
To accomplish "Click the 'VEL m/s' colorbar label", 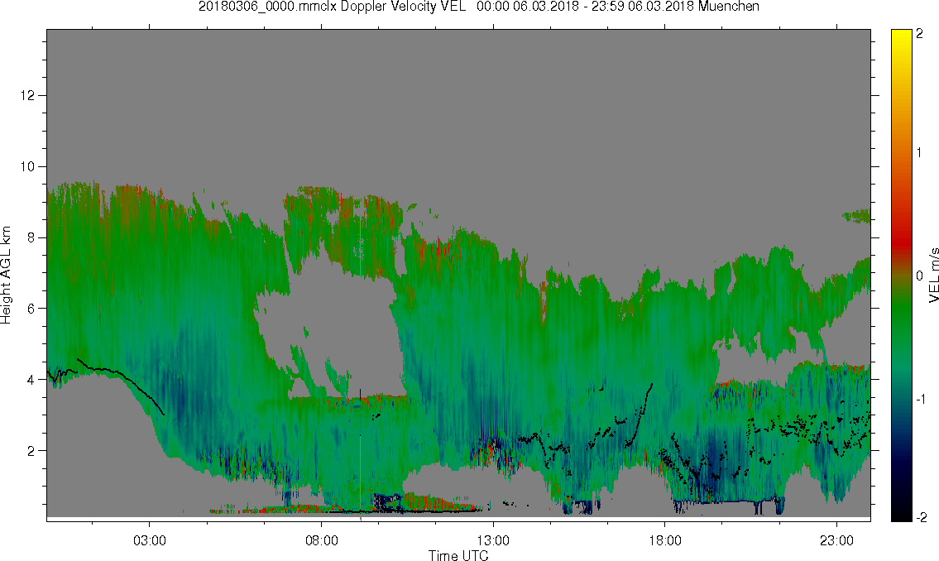I will (x=933, y=276).
